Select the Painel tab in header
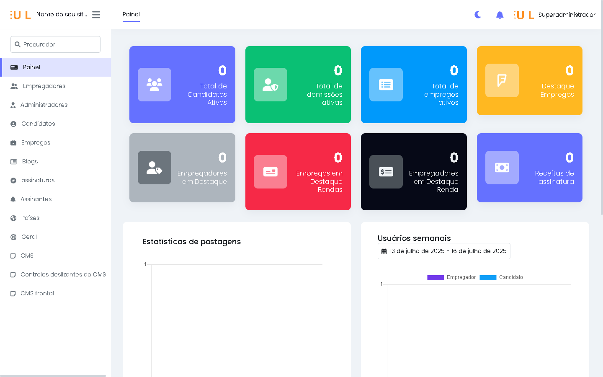 pos(131,14)
